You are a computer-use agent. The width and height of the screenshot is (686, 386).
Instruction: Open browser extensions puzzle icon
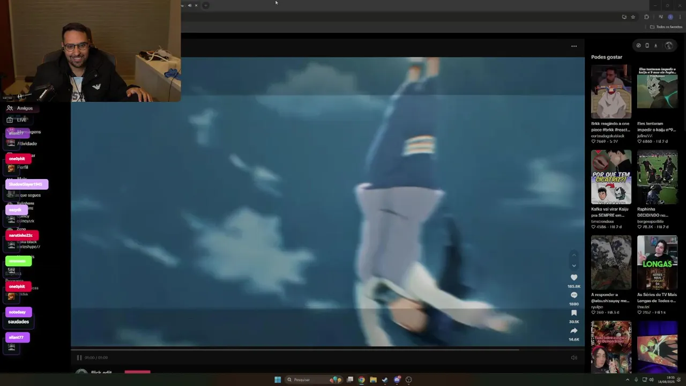tap(646, 17)
